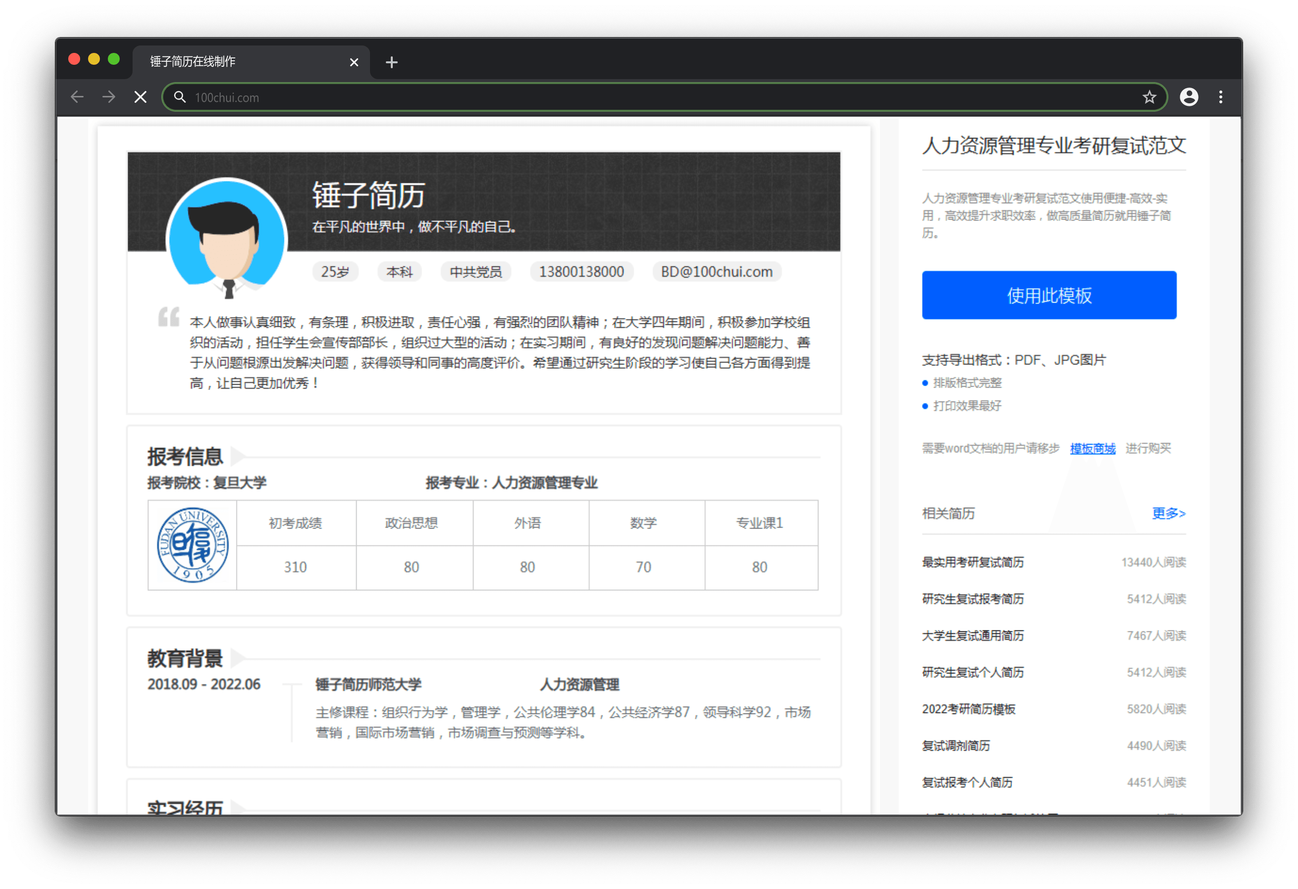
Task: Stop page loading with the X icon
Action: pos(141,97)
